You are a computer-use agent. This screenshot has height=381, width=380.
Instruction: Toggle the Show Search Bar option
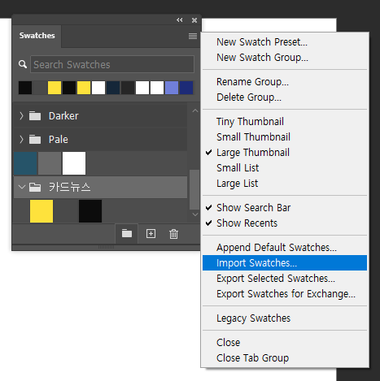coord(253,208)
